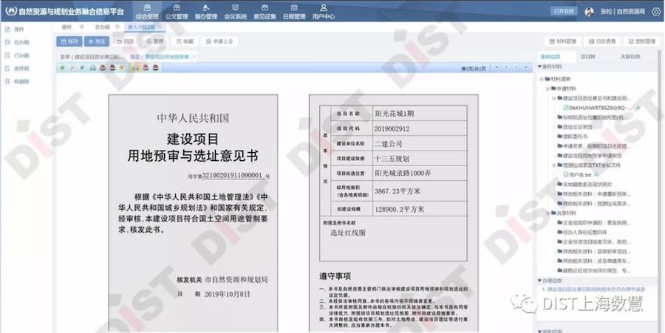
Task: Select the 授权委托书 folder
Action: coord(572,137)
